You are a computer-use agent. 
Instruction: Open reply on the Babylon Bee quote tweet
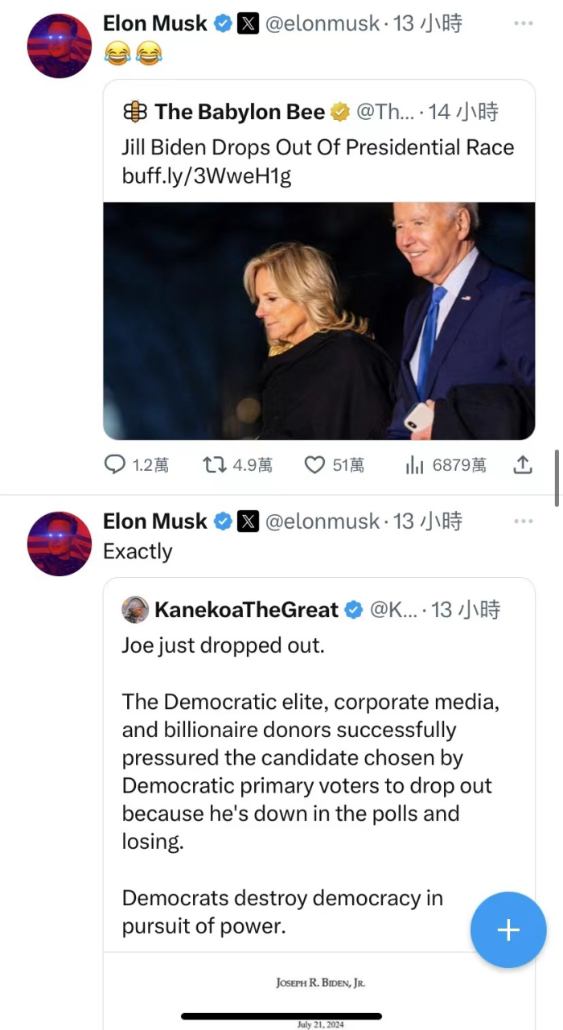[x=137, y=464]
